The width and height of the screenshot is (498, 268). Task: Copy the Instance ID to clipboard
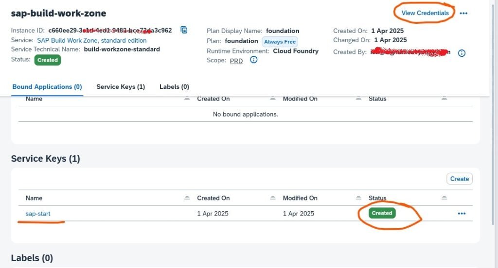[x=184, y=30]
